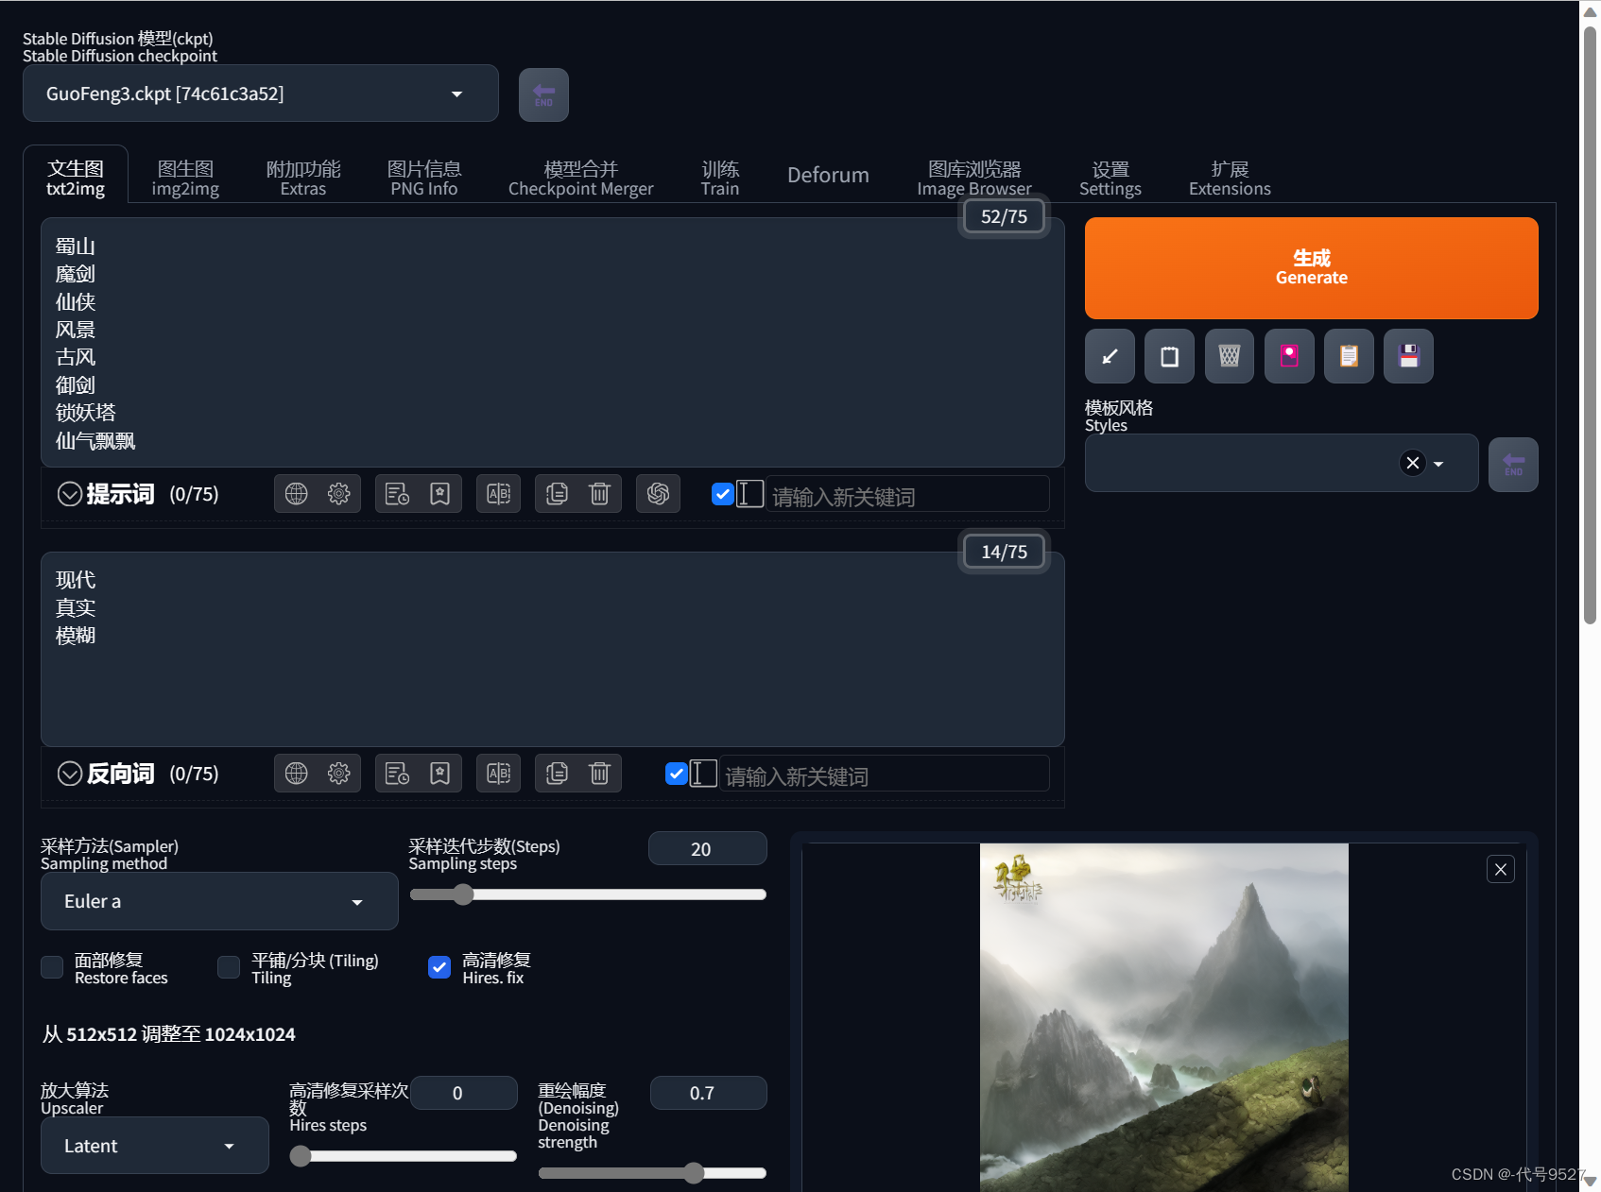
Task: Click into the negative prompt text area
Action: pos(553,649)
